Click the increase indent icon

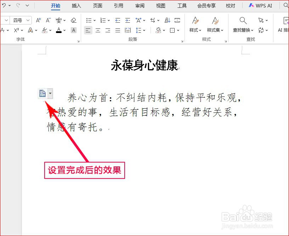point(127,20)
